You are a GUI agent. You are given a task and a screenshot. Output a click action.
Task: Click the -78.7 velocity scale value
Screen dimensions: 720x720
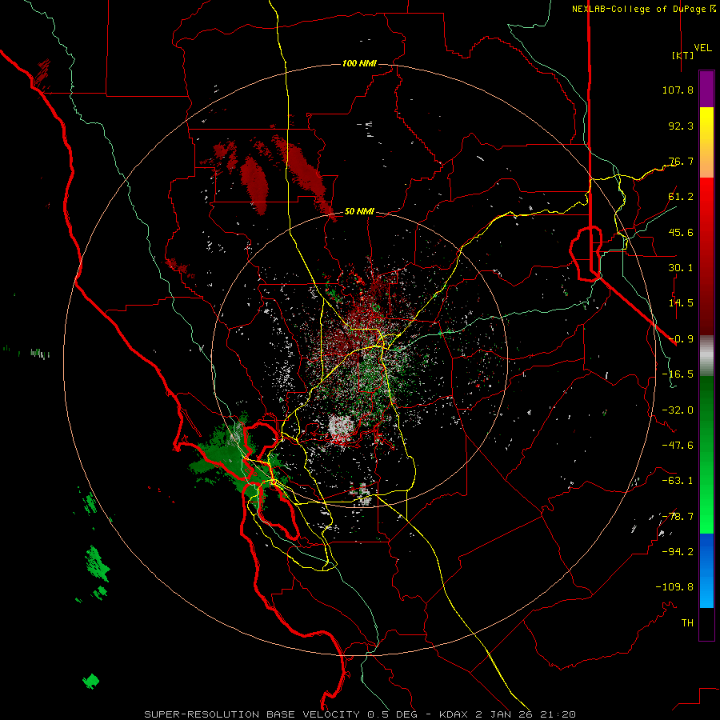click(678, 517)
